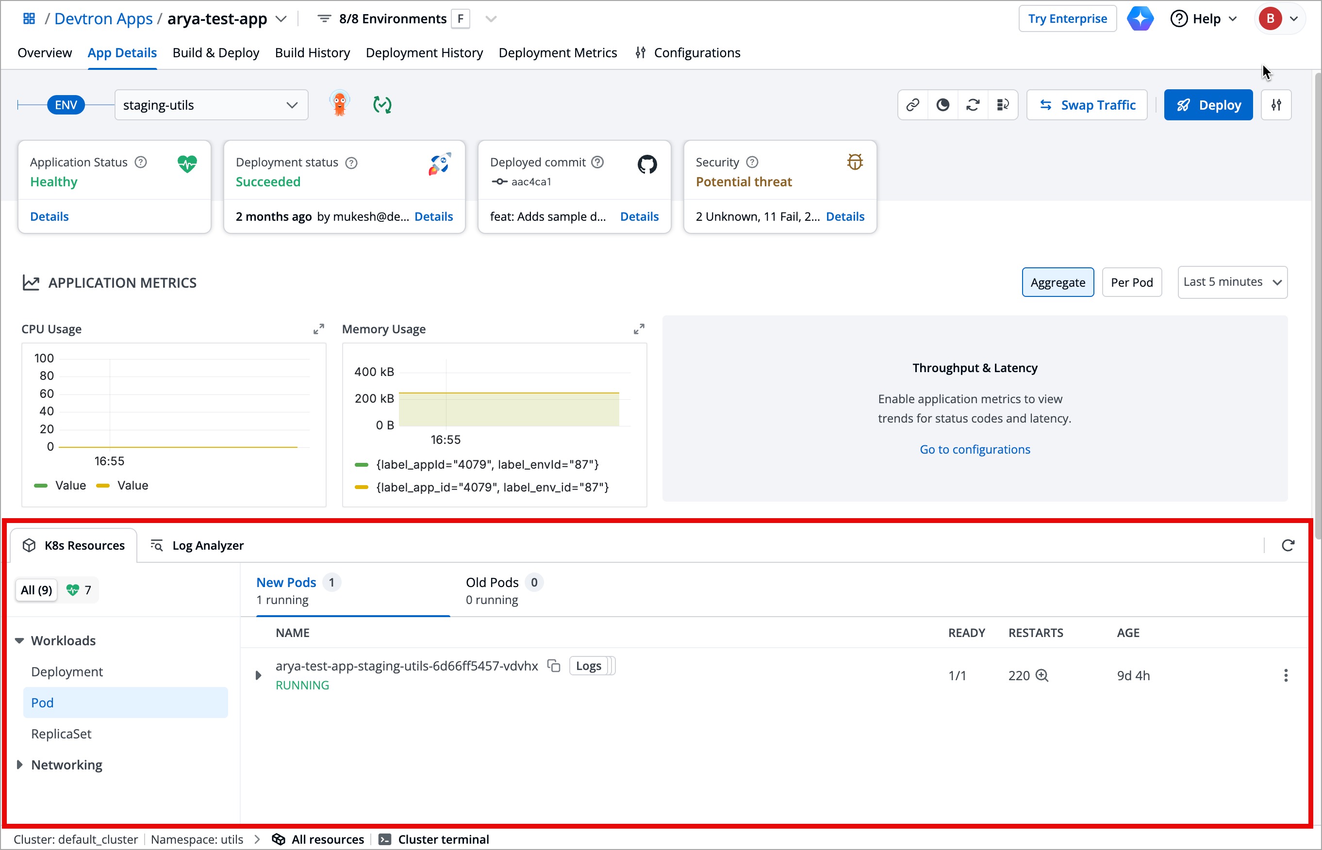Open the pod's three-dot options menu
Screen dimensions: 1322x850
pos(1286,675)
